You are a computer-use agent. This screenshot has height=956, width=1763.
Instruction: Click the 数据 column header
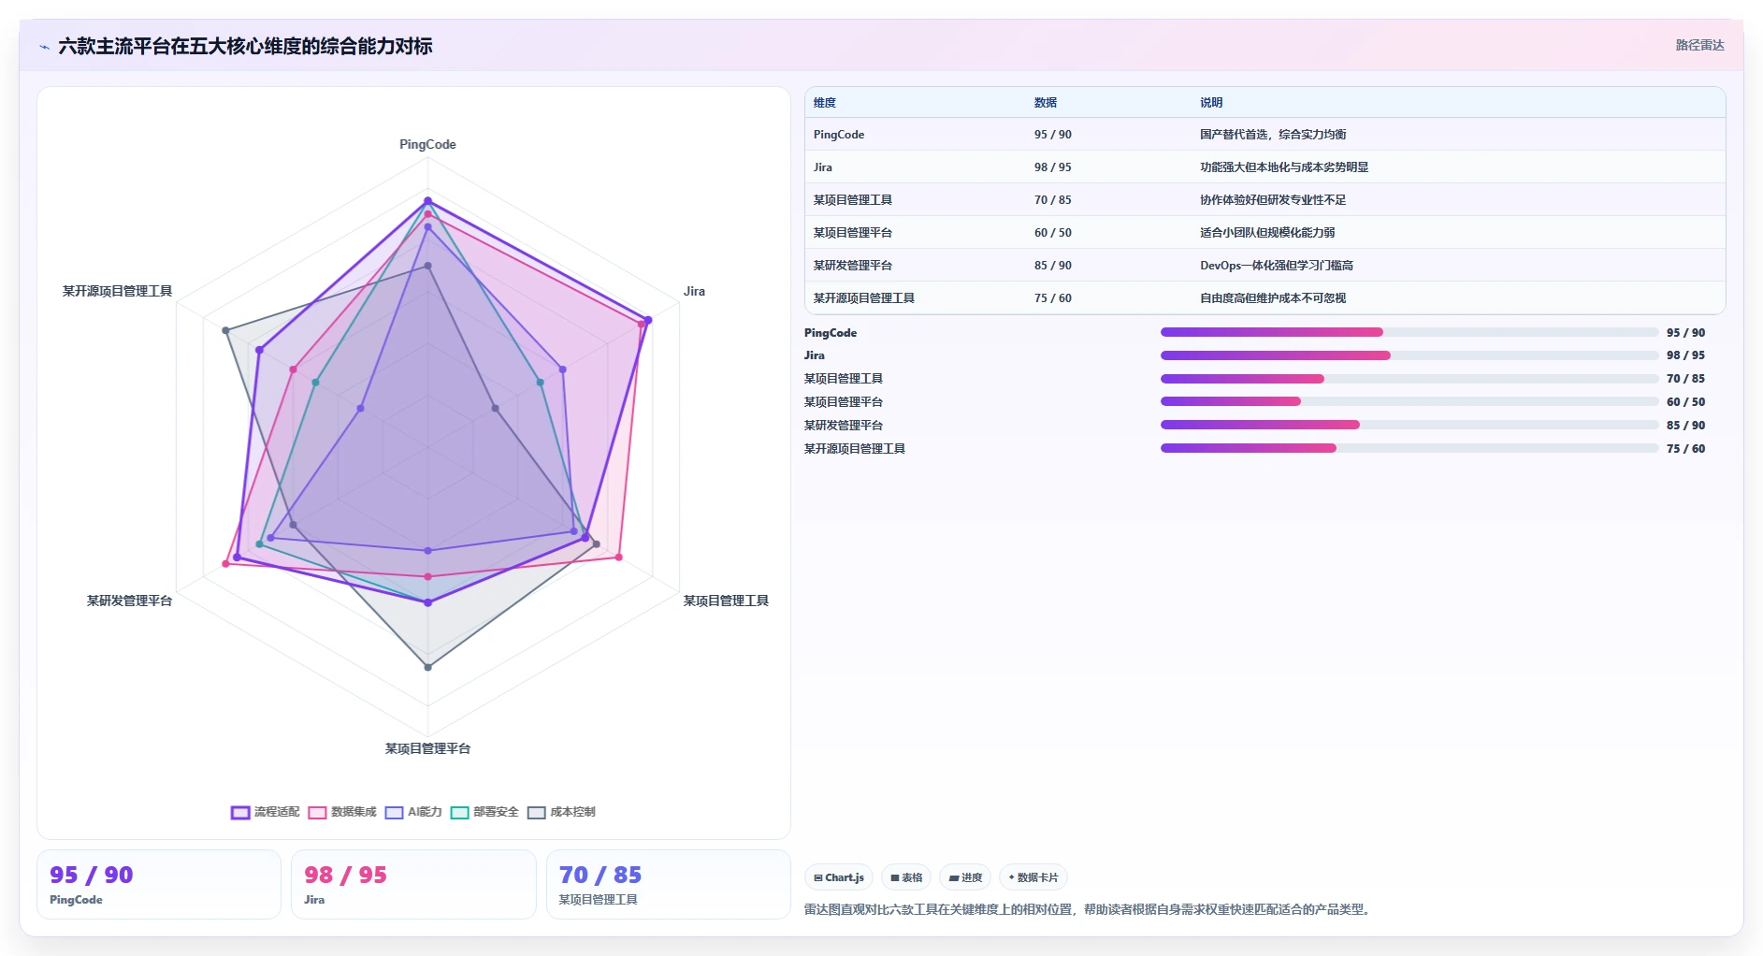[x=1046, y=103]
